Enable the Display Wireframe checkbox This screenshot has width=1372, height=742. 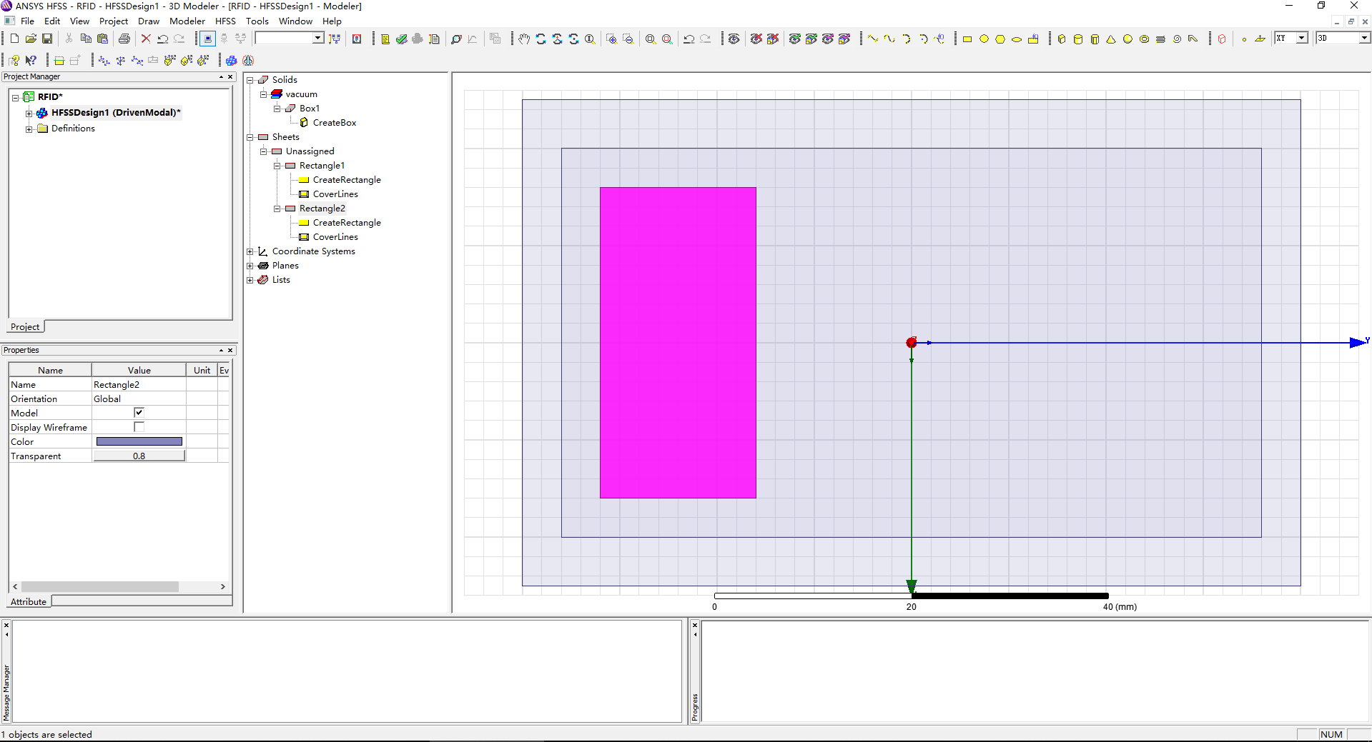tap(139, 427)
